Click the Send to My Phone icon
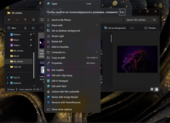The width and height of the screenshot is (170, 123). (48, 20)
